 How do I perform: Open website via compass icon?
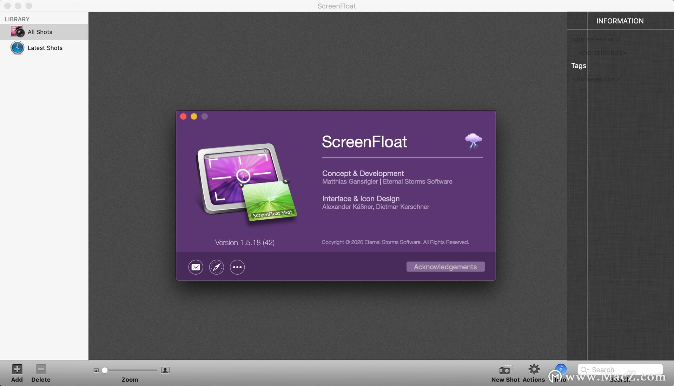[x=217, y=267]
